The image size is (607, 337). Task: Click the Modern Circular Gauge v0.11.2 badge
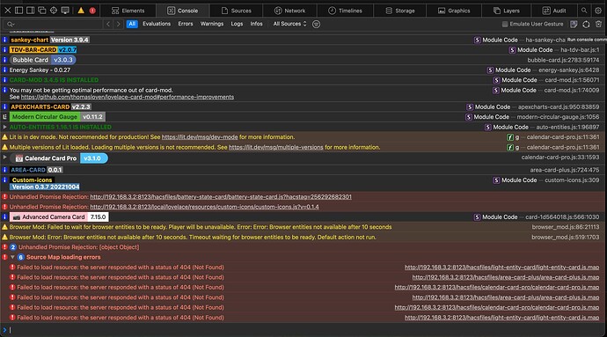(57, 117)
